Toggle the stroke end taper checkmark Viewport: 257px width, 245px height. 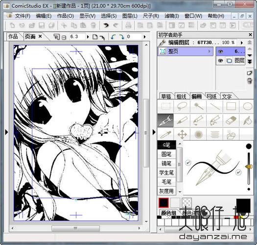[x=238, y=172]
